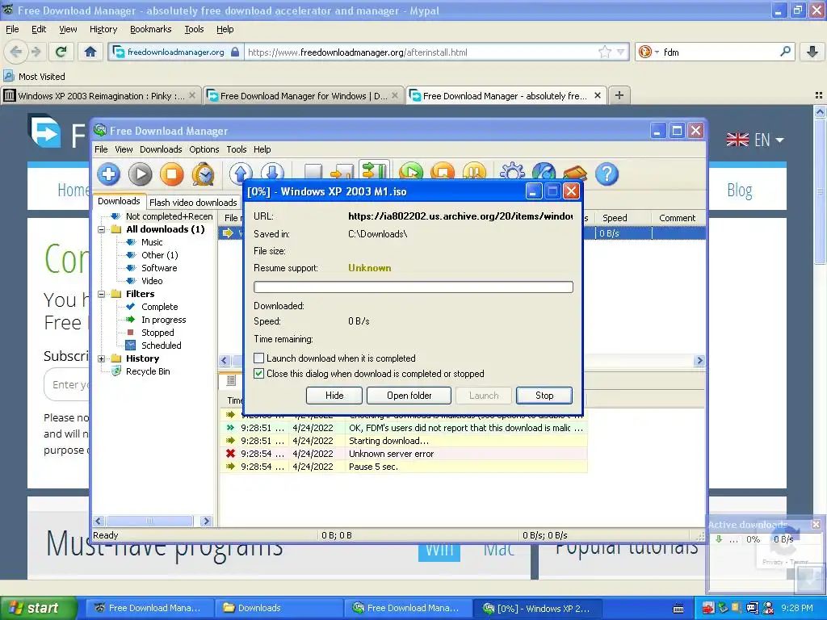The width and height of the screenshot is (827, 620).
Task: Open the browser Bookmarks menu
Action: pyautogui.click(x=150, y=29)
